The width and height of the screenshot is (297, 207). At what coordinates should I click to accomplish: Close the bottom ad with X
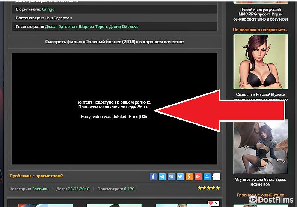[x=216, y=203]
